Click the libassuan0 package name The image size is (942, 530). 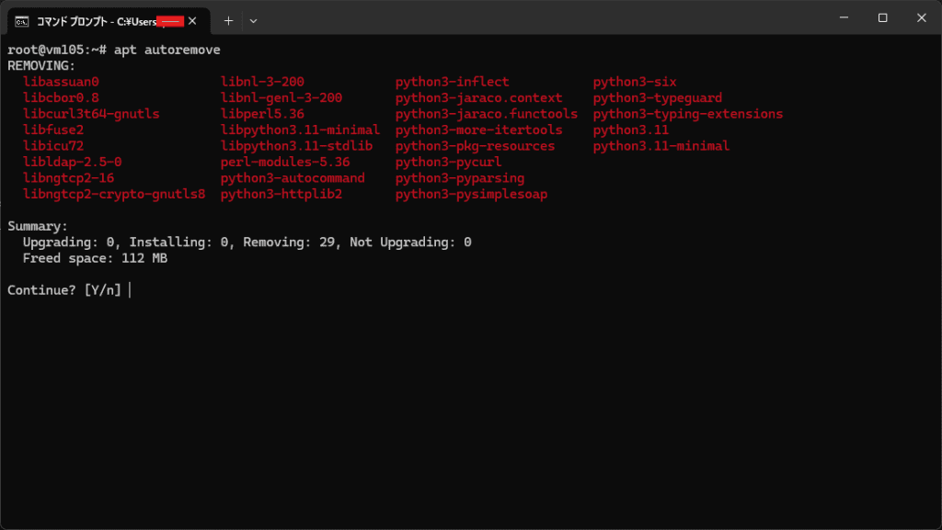(61, 82)
